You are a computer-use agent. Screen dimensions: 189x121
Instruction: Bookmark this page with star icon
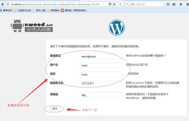pyautogui.click(x=168, y=4)
